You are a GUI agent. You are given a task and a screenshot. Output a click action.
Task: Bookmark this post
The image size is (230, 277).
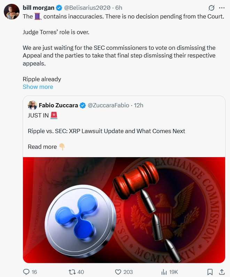click(x=210, y=272)
